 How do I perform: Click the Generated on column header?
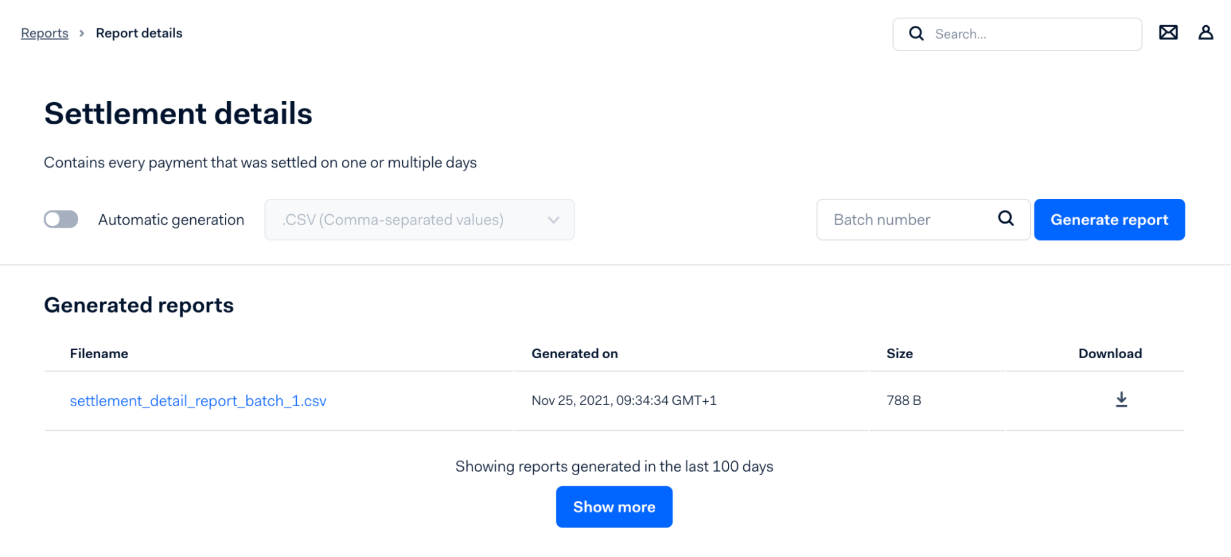pyautogui.click(x=575, y=353)
